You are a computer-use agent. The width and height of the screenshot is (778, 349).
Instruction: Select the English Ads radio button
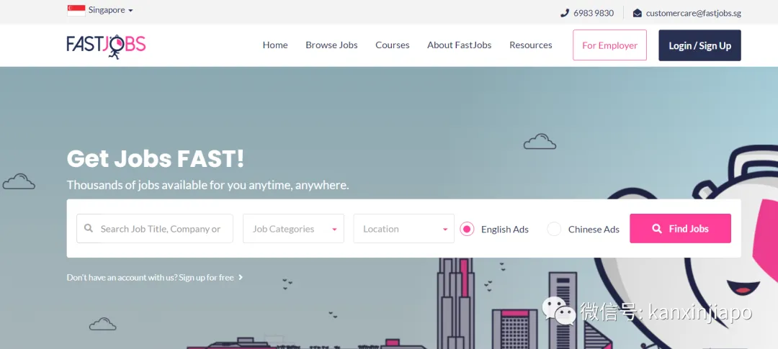click(x=467, y=229)
